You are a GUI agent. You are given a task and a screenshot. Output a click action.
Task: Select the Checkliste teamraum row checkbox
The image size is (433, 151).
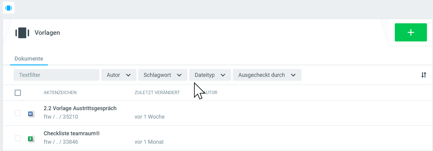(x=18, y=138)
